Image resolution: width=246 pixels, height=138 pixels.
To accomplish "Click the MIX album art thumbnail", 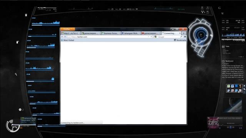I will coord(213,123).
